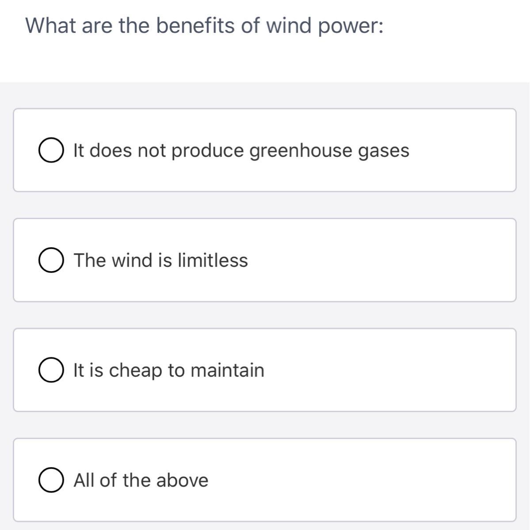Click the 'All of the above' label text

pos(141,480)
